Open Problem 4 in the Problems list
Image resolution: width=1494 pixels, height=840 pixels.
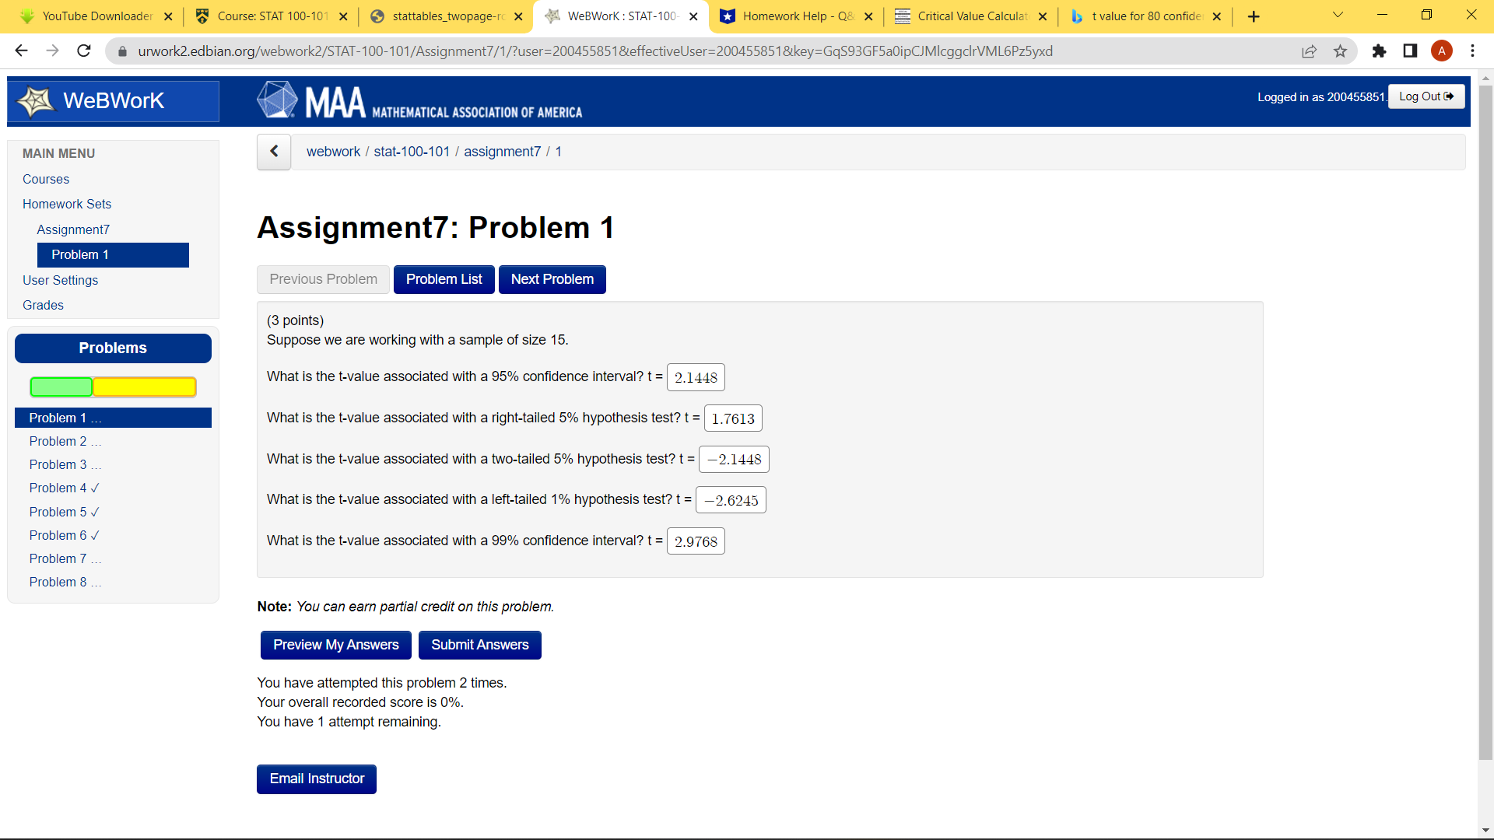click(64, 488)
